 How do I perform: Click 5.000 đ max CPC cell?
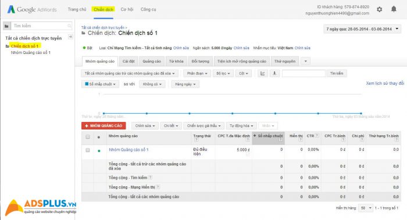click(x=233, y=152)
